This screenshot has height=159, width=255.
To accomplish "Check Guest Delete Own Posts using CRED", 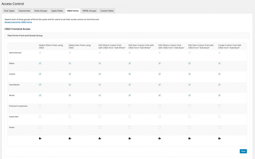I will click(x=70, y=127).
